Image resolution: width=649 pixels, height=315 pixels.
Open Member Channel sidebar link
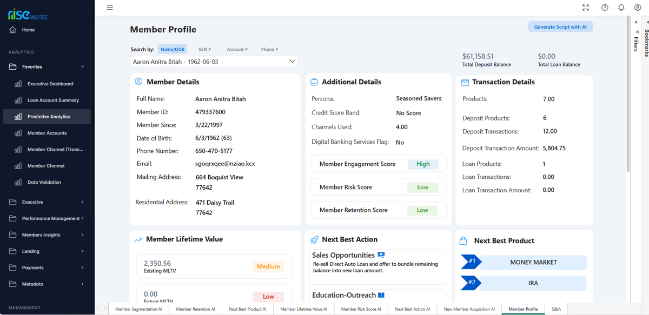(x=47, y=166)
